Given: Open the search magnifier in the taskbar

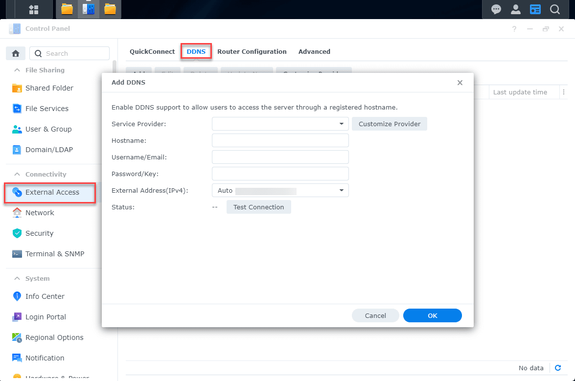Looking at the screenshot, I should pos(554,9).
